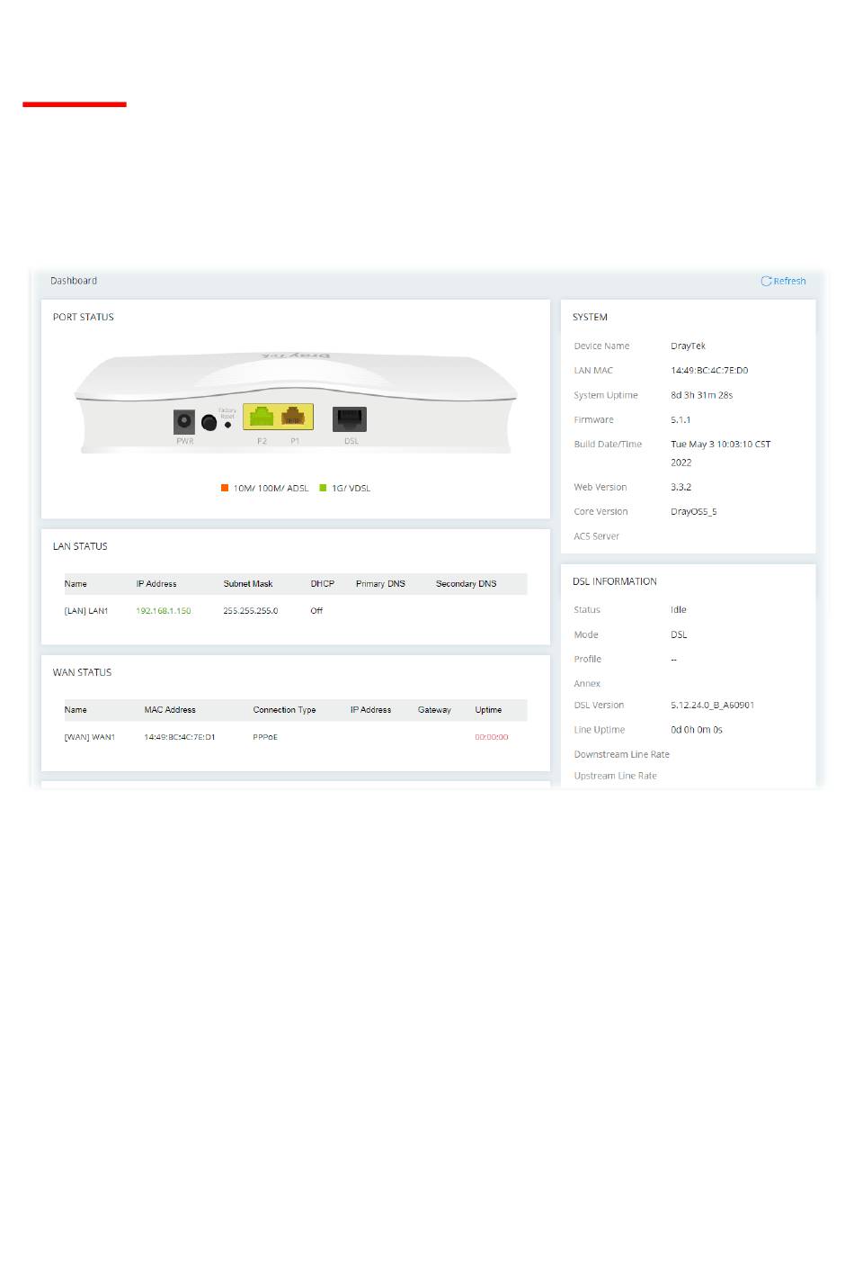Click the Gateway column header

[x=434, y=710]
